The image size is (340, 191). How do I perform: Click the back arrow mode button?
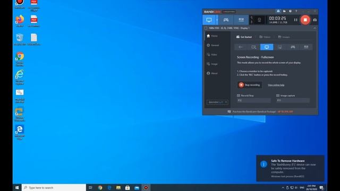point(241,47)
